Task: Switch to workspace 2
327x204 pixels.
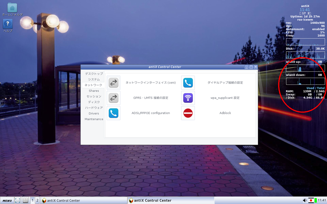Action: (x=37, y=200)
